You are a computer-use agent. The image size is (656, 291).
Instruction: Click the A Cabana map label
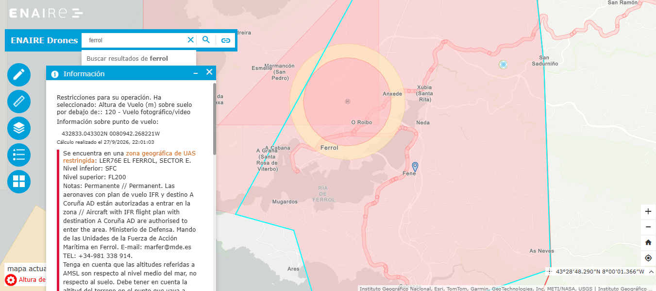pyautogui.click(x=278, y=148)
